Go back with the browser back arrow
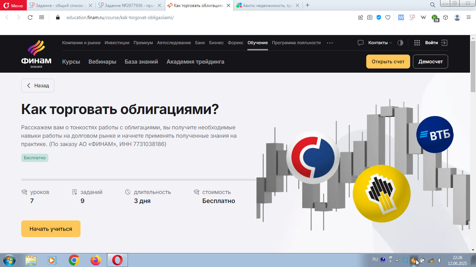This screenshot has width=476, height=267. click(x=7, y=17)
